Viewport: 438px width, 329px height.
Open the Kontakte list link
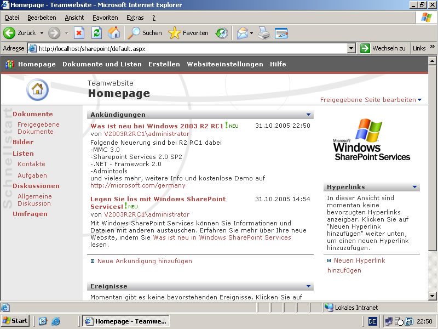pyautogui.click(x=31, y=164)
